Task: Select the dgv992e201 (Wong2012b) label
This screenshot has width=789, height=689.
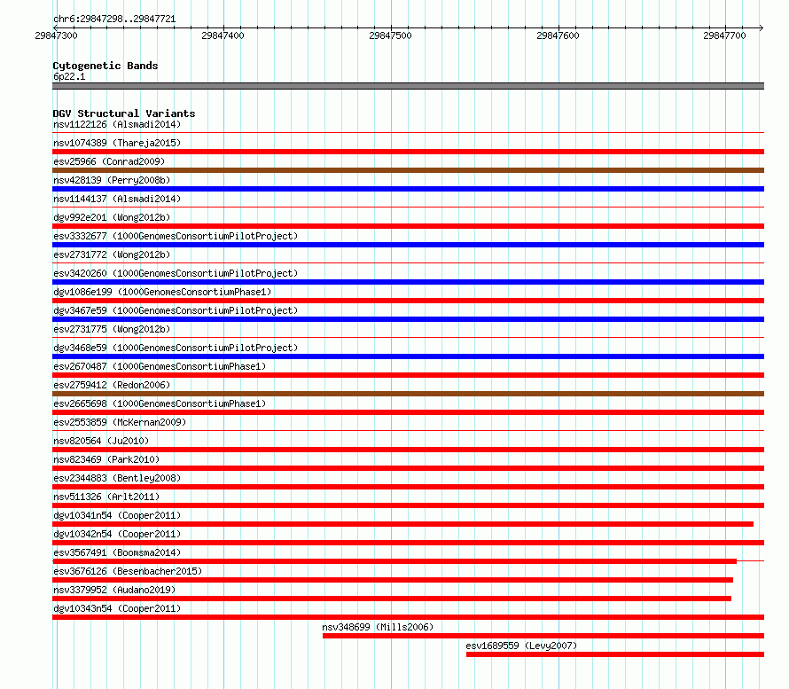Action: (x=112, y=217)
